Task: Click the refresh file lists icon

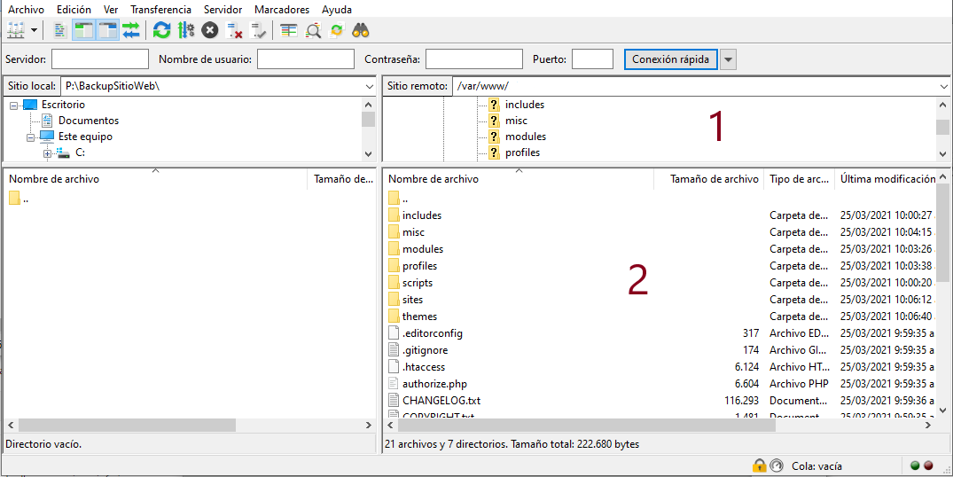Action: pos(161,30)
